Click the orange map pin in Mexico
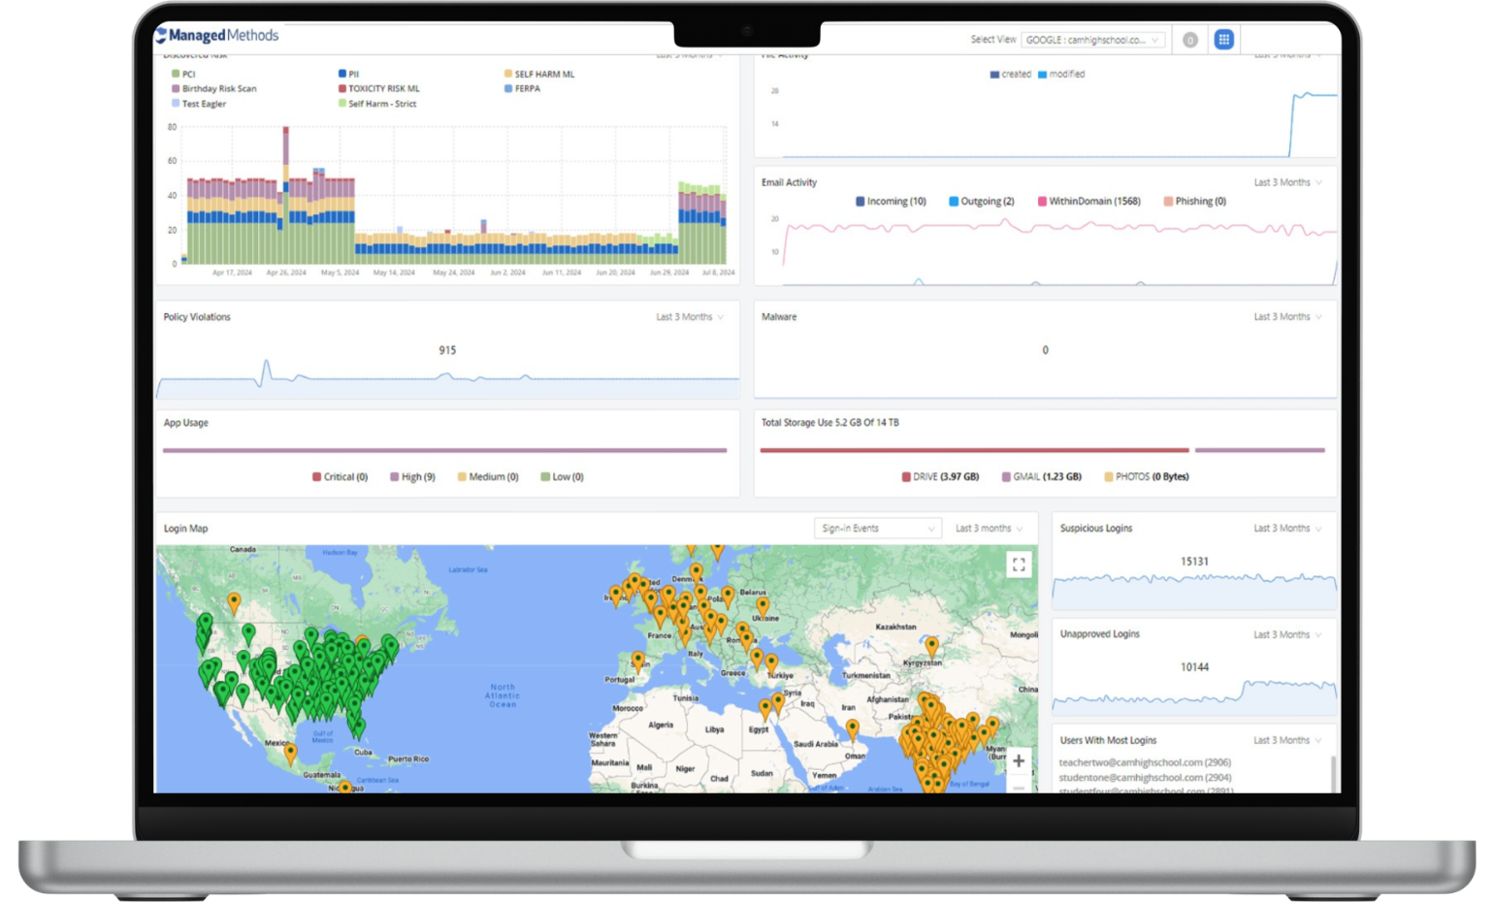The width and height of the screenshot is (1494, 902). click(290, 754)
